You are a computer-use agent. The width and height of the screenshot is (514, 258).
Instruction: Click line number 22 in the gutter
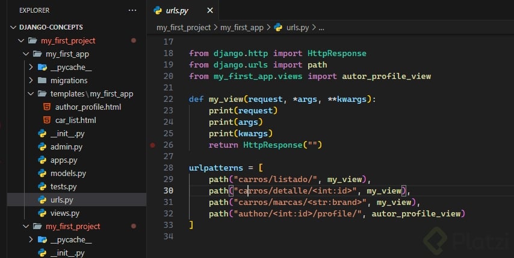(169, 99)
